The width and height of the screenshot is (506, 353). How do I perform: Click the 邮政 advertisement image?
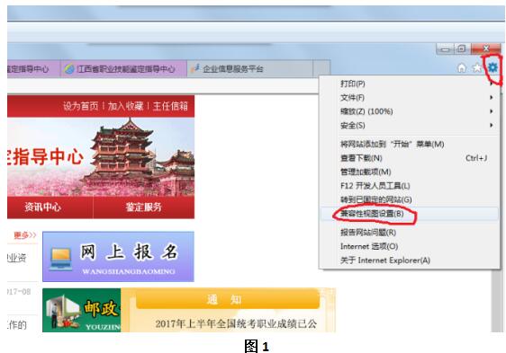click(x=82, y=310)
